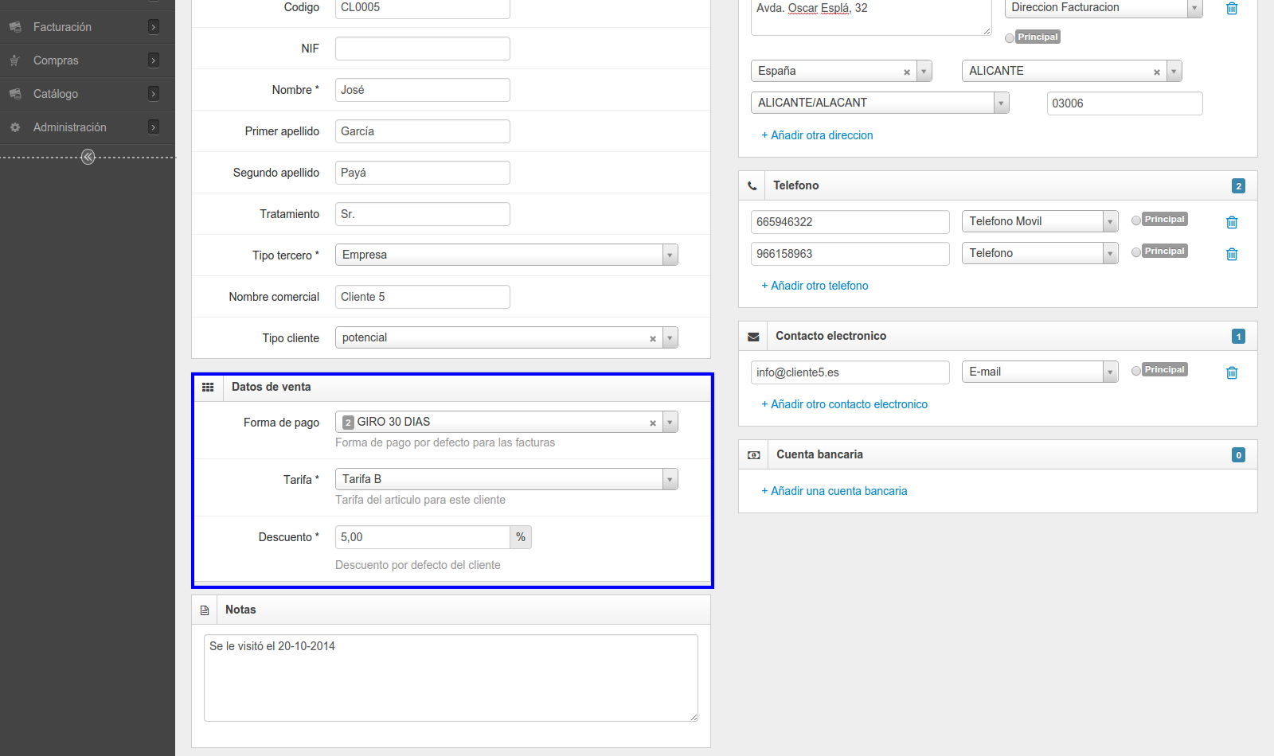Screen dimensions: 1274x756
Task: Open the España country dropdown arrow
Action: [x=924, y=71]
